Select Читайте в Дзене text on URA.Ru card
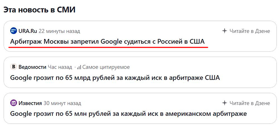 point(250,31)
